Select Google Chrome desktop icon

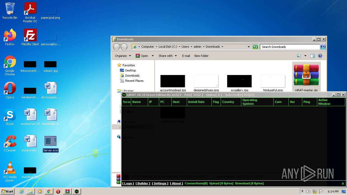[x=10, y=66]
